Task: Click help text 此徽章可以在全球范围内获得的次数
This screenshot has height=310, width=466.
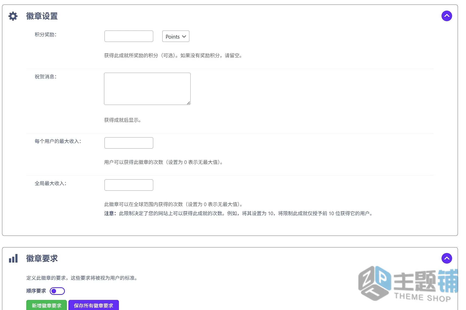Action: coord(174,204)
